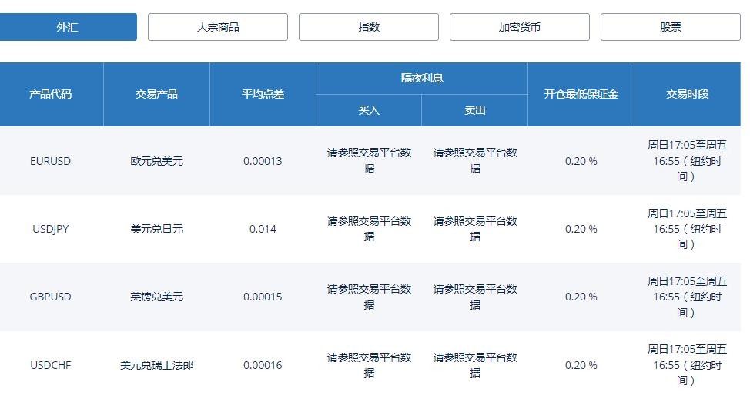Select the GBPUSD product code
The image size is (750, 396).
click(51, 297)
